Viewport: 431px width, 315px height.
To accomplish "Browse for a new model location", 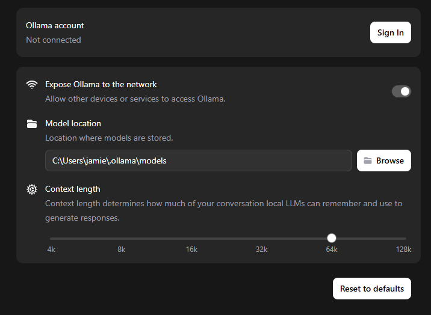I will pos(383,161).
